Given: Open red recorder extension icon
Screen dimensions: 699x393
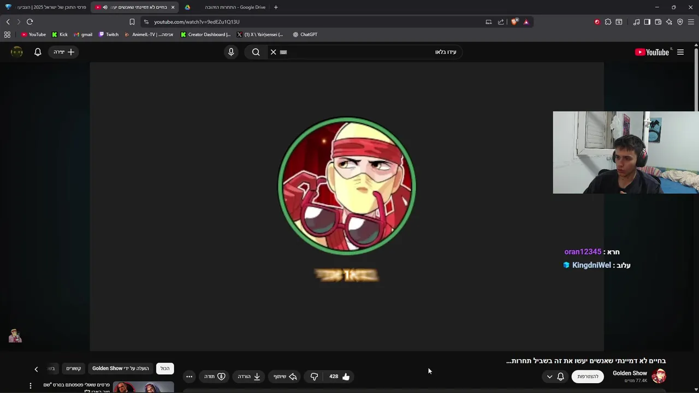Looking at the screenshot, I should point(597,22).
